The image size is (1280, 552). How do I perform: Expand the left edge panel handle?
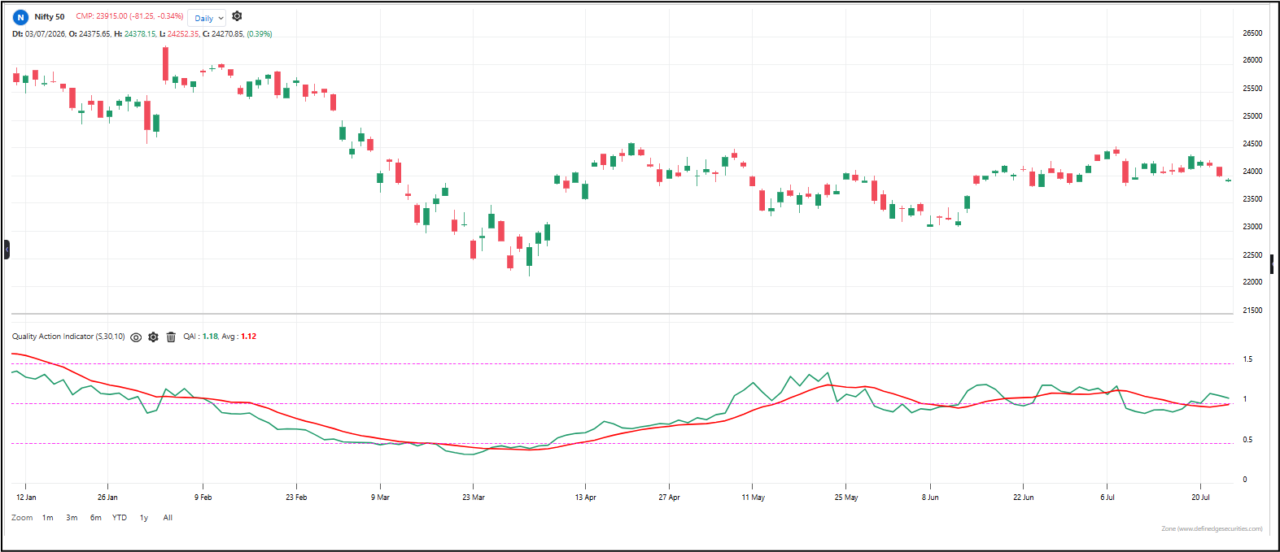tap(7, 250)
